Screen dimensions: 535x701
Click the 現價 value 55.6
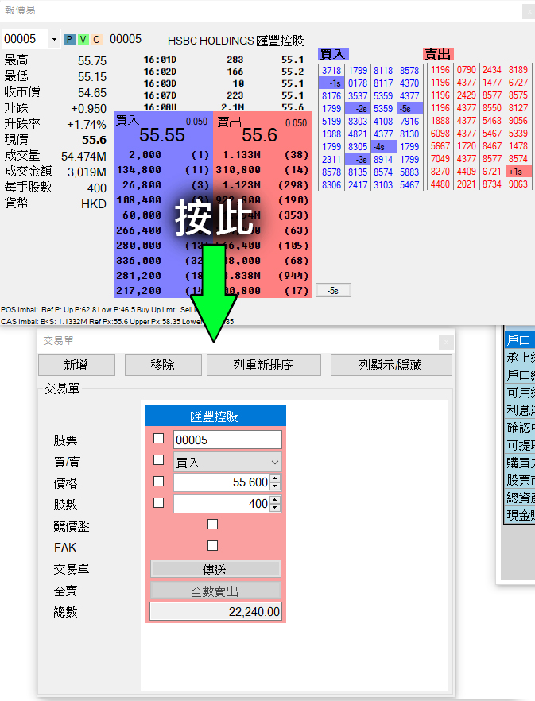[x=94, y=140]
